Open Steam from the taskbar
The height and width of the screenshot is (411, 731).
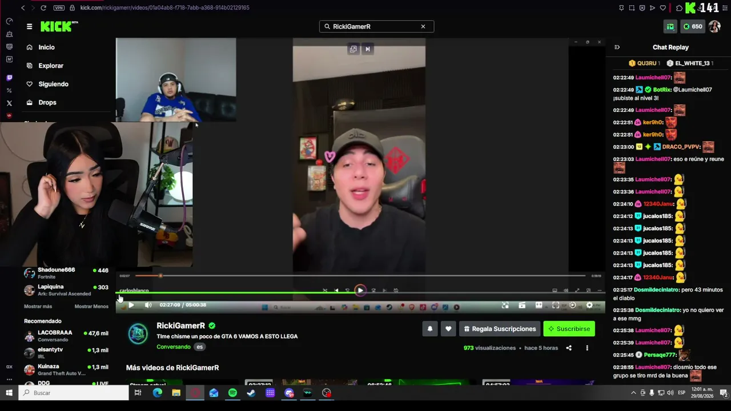pyautogui.click(x=251, y=393)
